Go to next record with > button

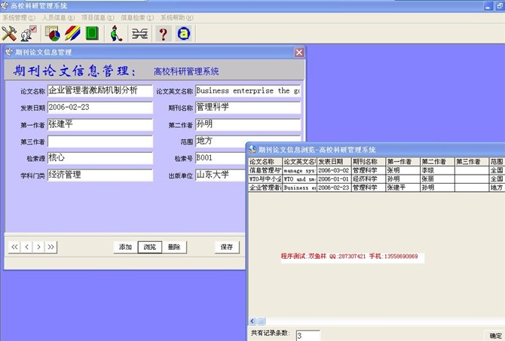[38, 247]
